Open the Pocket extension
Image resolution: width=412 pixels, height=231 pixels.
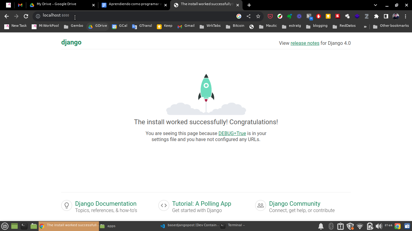pyautogui.click(x=270, y=16)
